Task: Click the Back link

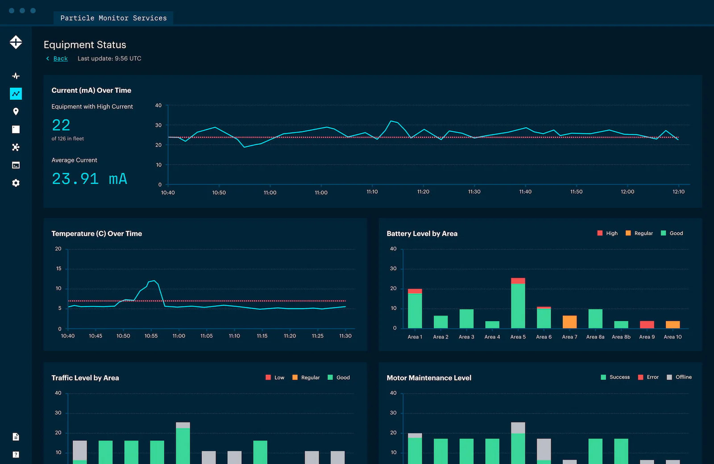Action: (61, 58)
